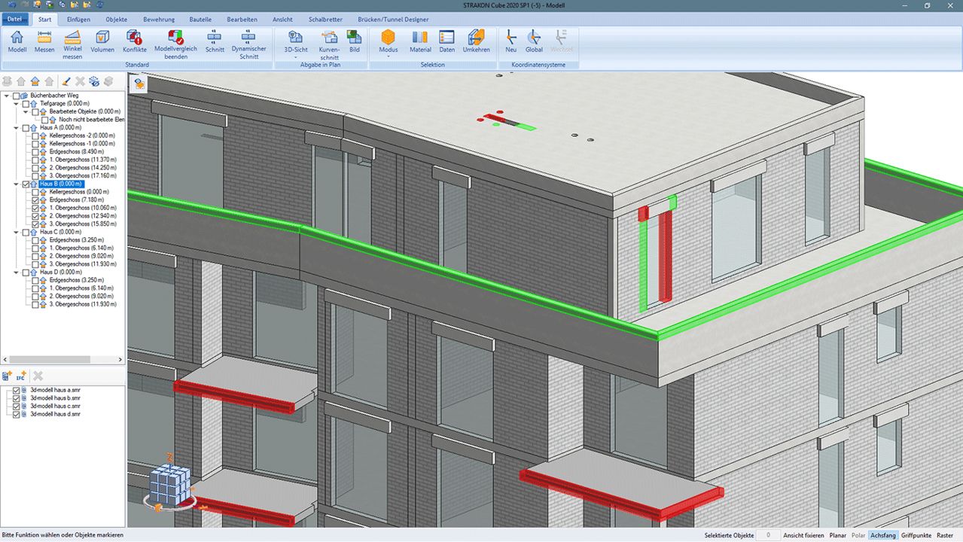Click the Material selection icon
The image size is (963, 542).
click(420, 41)
